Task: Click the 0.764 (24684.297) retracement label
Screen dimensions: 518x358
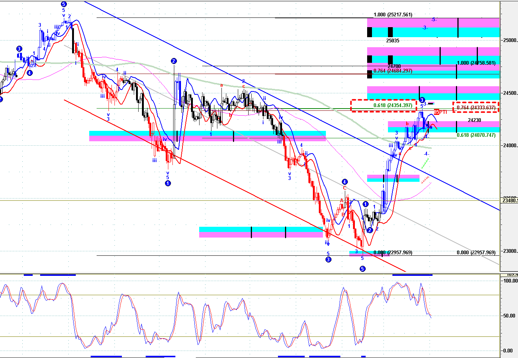Action: tap(393, 71)
